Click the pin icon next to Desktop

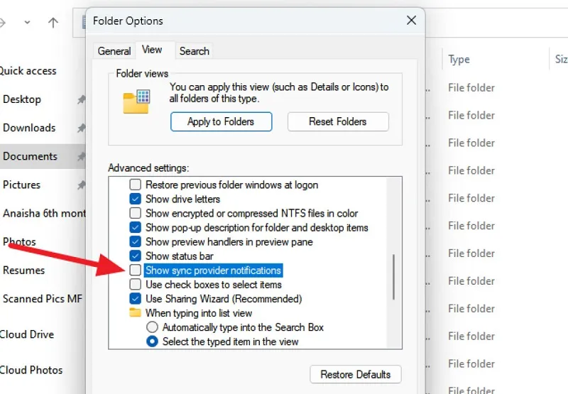pyautogui.click(x=82, y=99)
